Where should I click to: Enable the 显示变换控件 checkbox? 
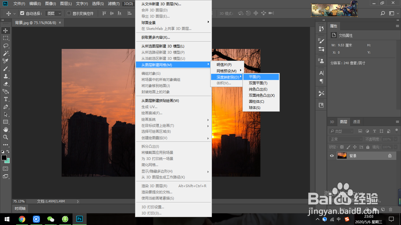tap(69, 13)
